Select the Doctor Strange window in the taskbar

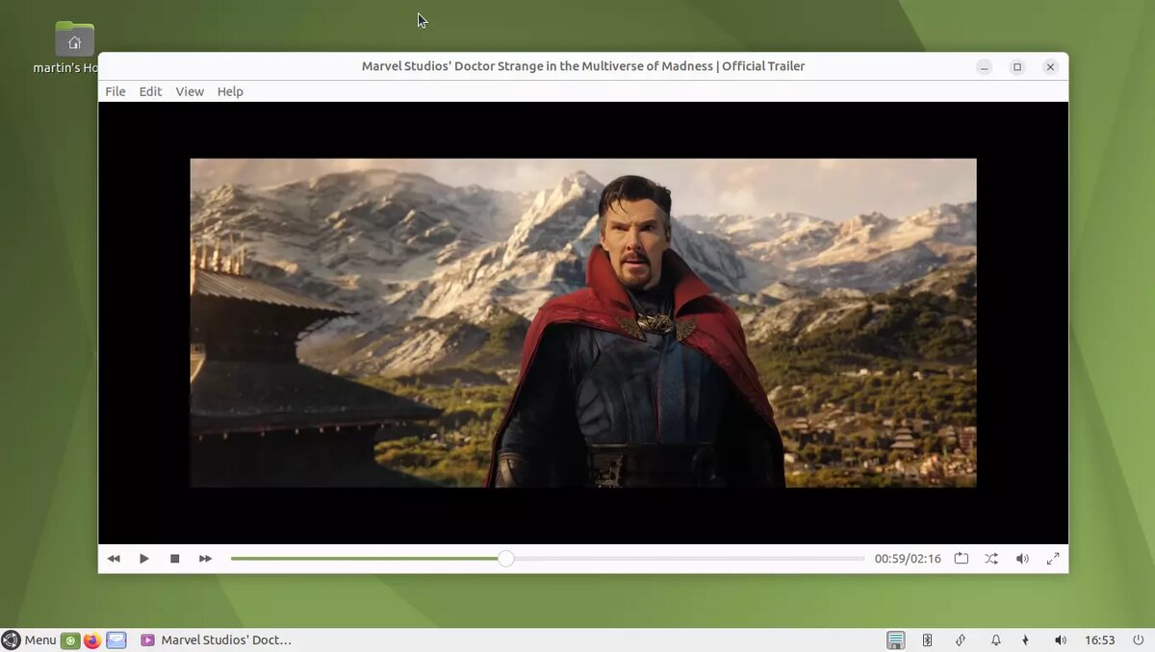coord(218,639)
